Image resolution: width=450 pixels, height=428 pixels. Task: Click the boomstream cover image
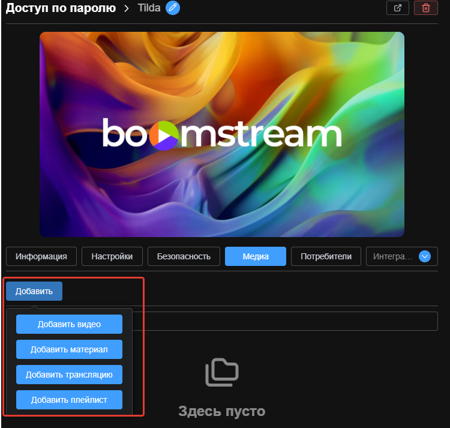tap(222, 134)
